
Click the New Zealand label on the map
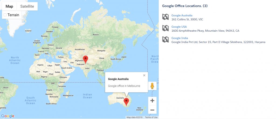(x=139, y=109)
